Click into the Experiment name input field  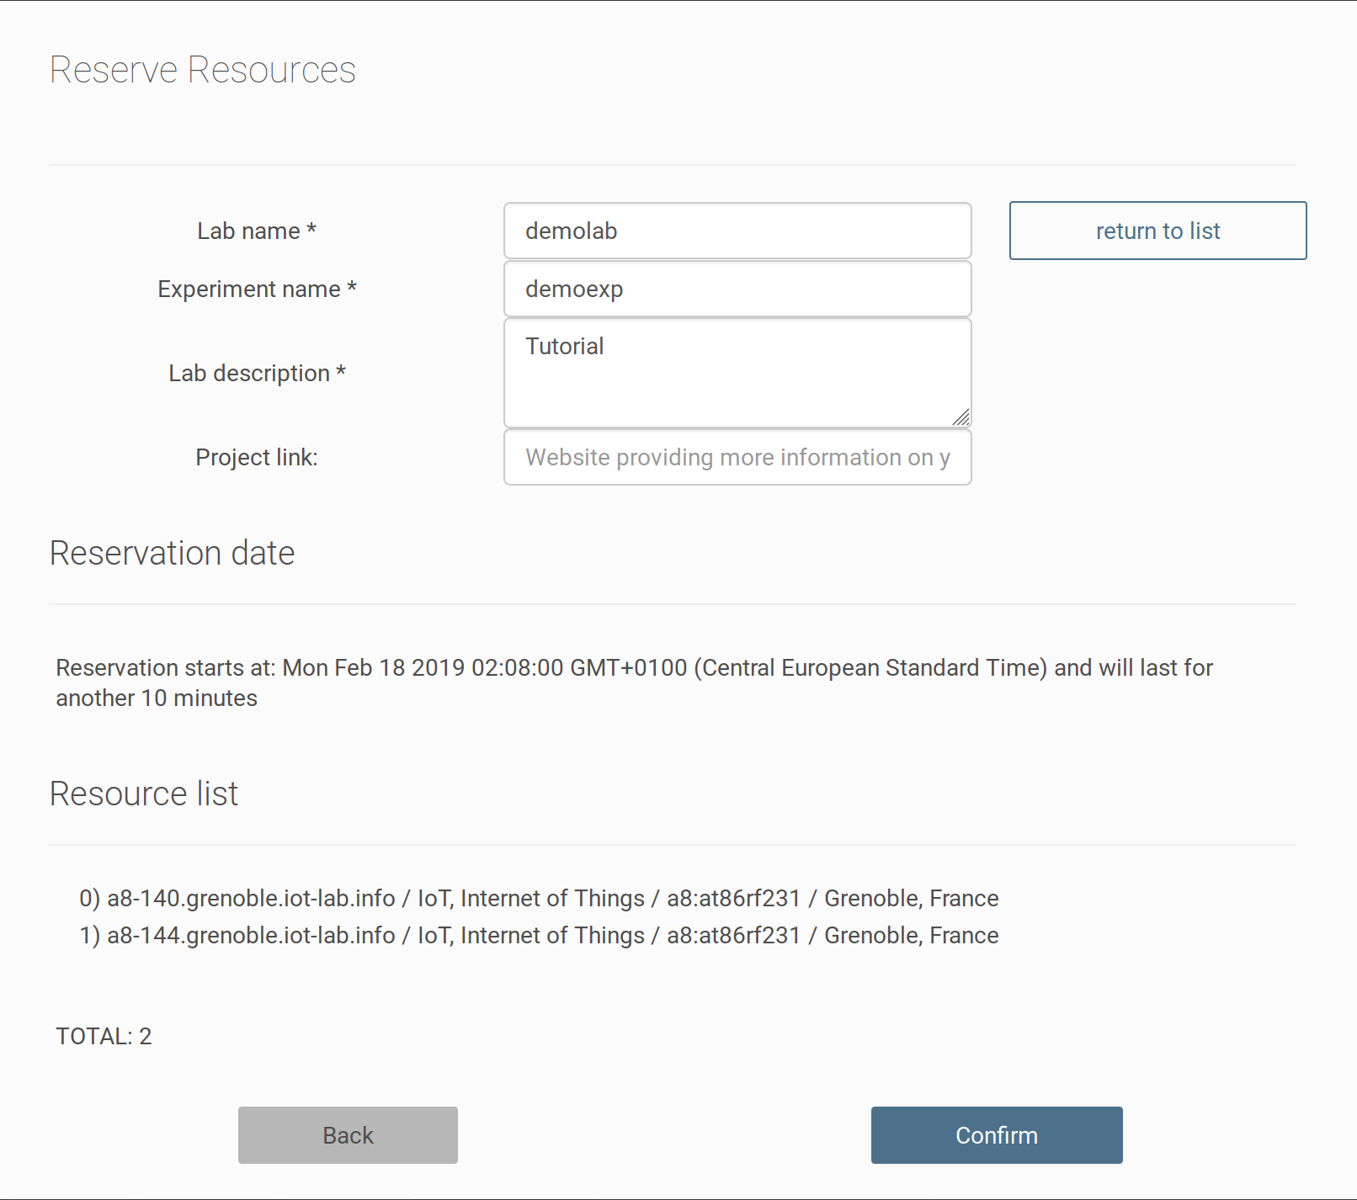(737, 289)
